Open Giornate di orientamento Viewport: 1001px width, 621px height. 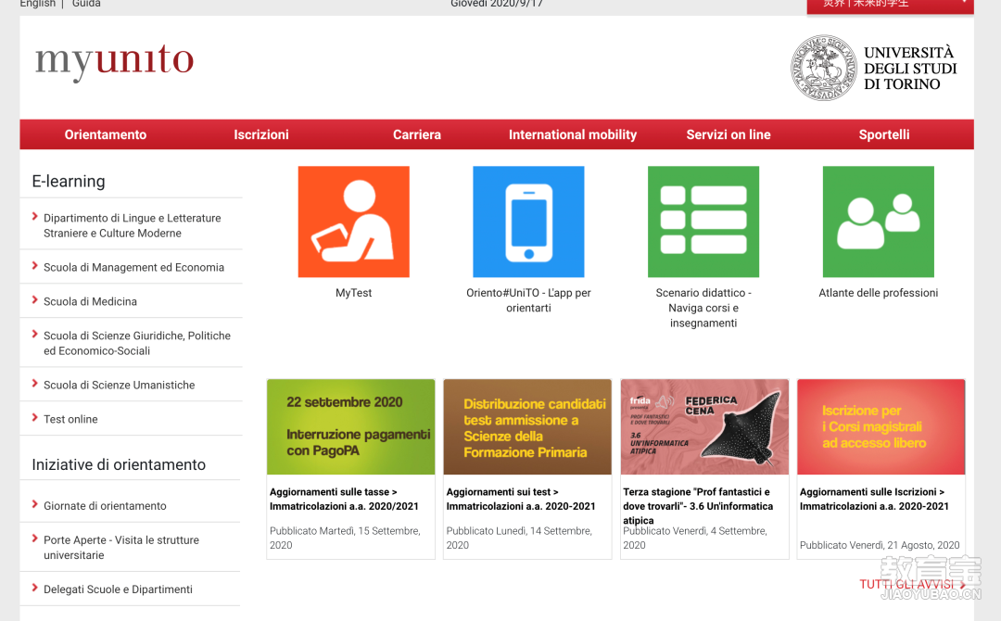[105, 505]
